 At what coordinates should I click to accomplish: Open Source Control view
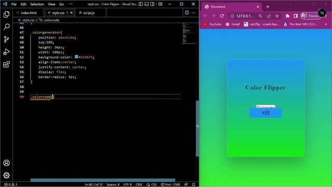pos(6,39)
